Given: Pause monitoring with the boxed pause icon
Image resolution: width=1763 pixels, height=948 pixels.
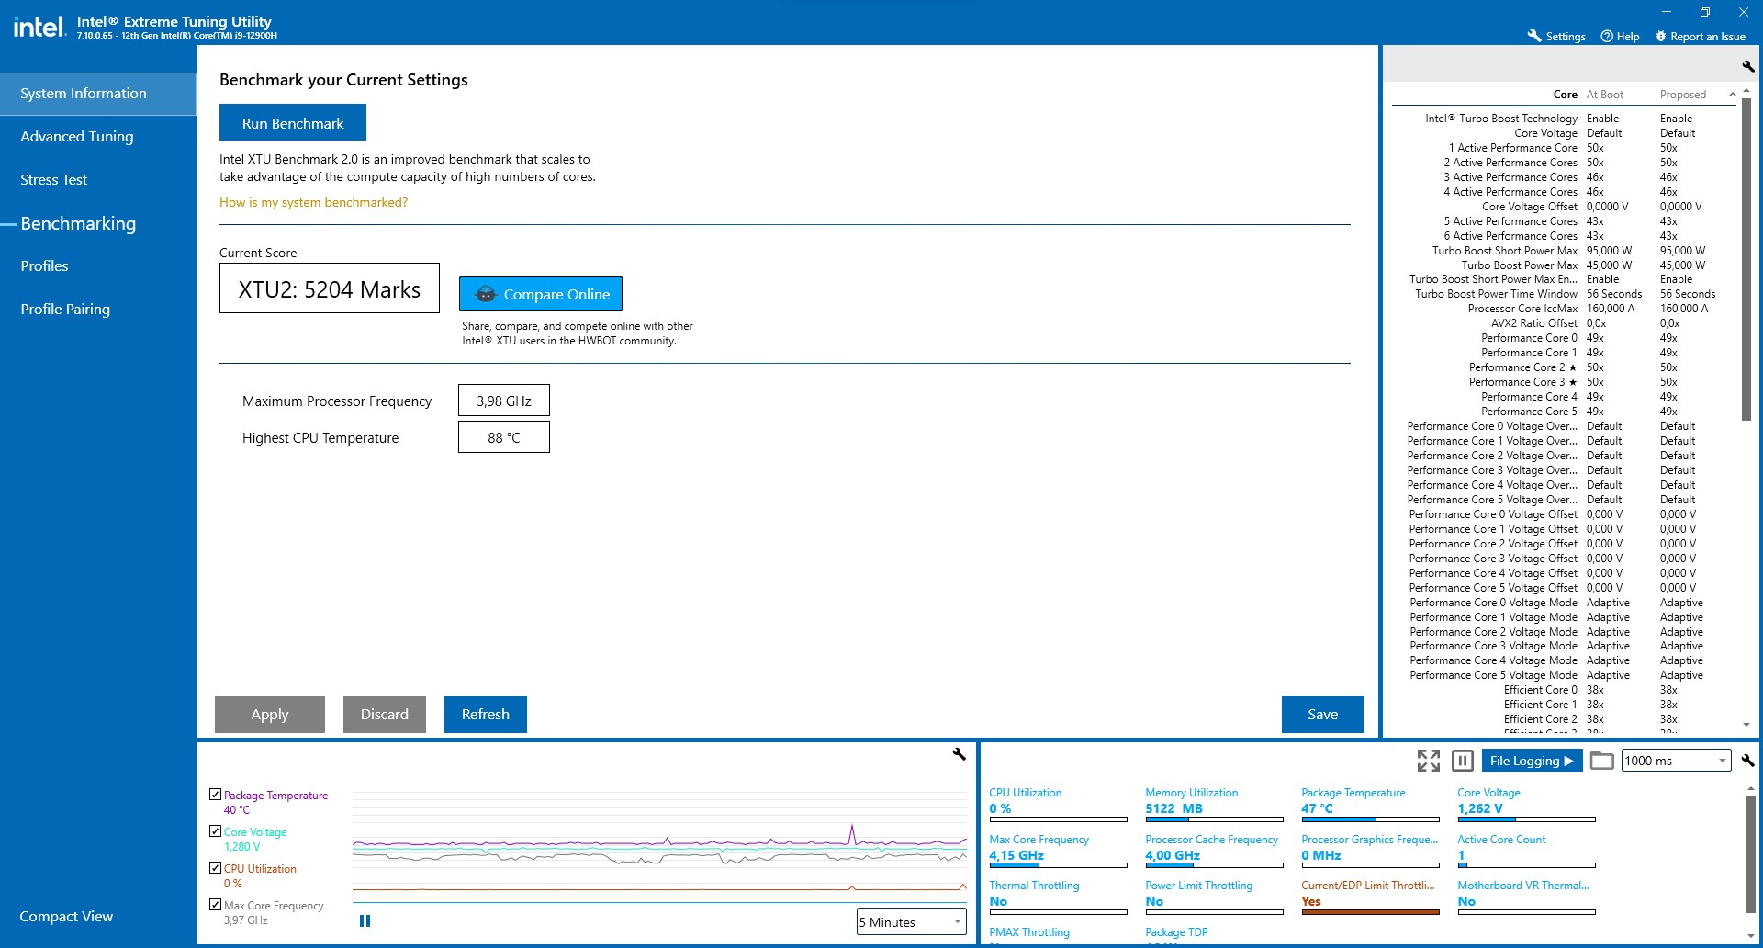Looking at the screenshot, I should (x=1463, y=760).
